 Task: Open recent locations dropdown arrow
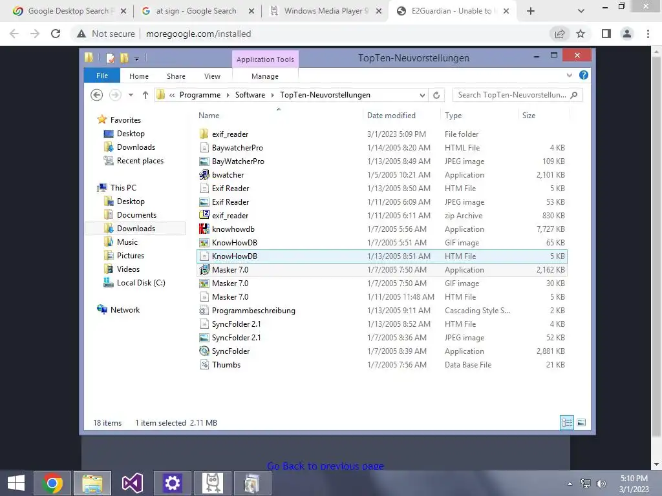click(x=131, y=95)
